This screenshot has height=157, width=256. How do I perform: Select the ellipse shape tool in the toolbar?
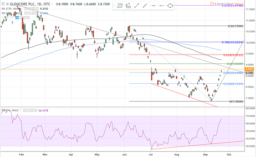170,6
